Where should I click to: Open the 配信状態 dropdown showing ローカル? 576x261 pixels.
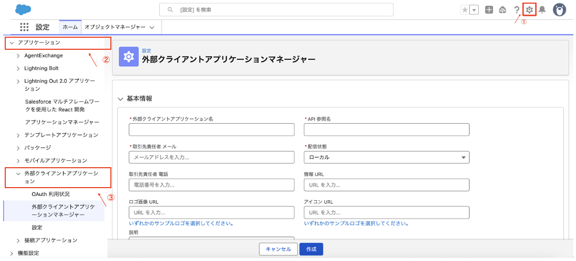[x=387, y=157]
